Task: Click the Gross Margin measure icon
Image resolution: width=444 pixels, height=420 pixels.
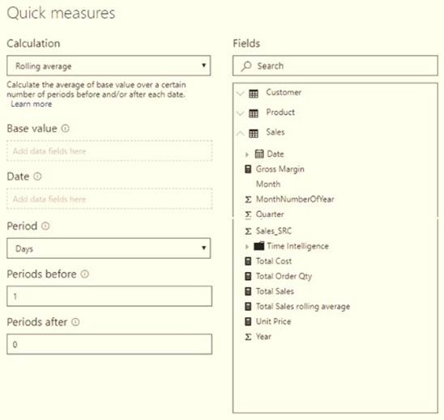Action: (x=248, y=169)
